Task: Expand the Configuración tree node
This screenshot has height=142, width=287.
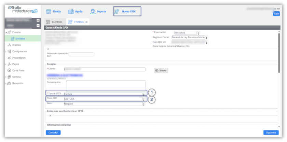Action: click(5, 52)
